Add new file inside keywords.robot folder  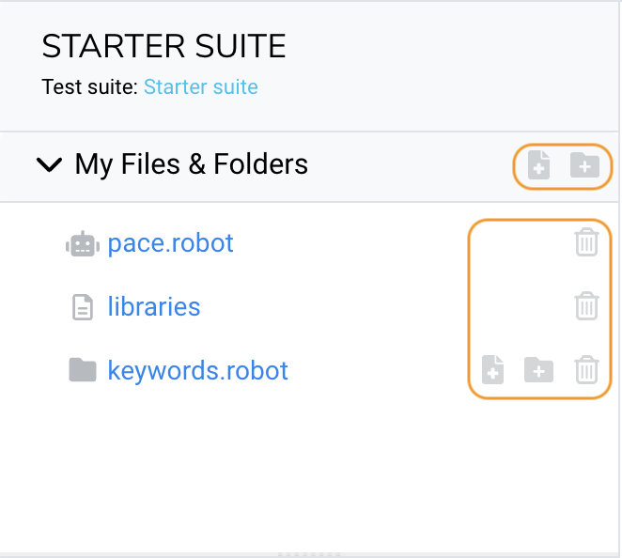click(492, 369)
